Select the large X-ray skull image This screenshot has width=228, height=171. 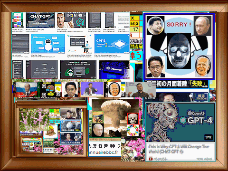pos(179,51)
